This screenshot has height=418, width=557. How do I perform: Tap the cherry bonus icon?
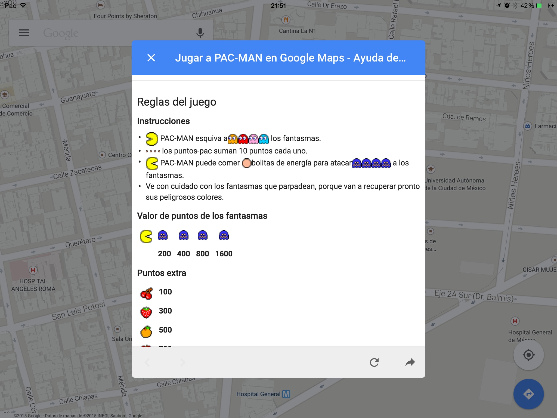point(146,293)
